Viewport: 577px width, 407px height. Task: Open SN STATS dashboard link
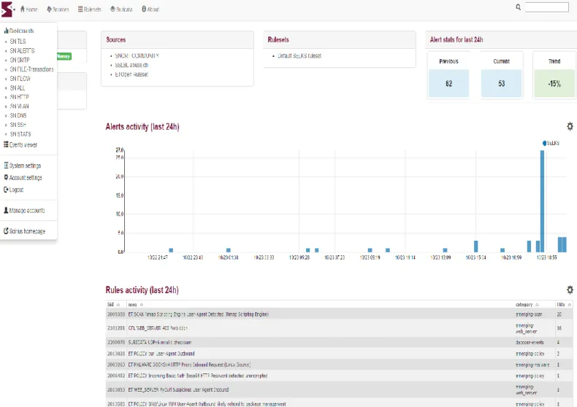(20, 134)
